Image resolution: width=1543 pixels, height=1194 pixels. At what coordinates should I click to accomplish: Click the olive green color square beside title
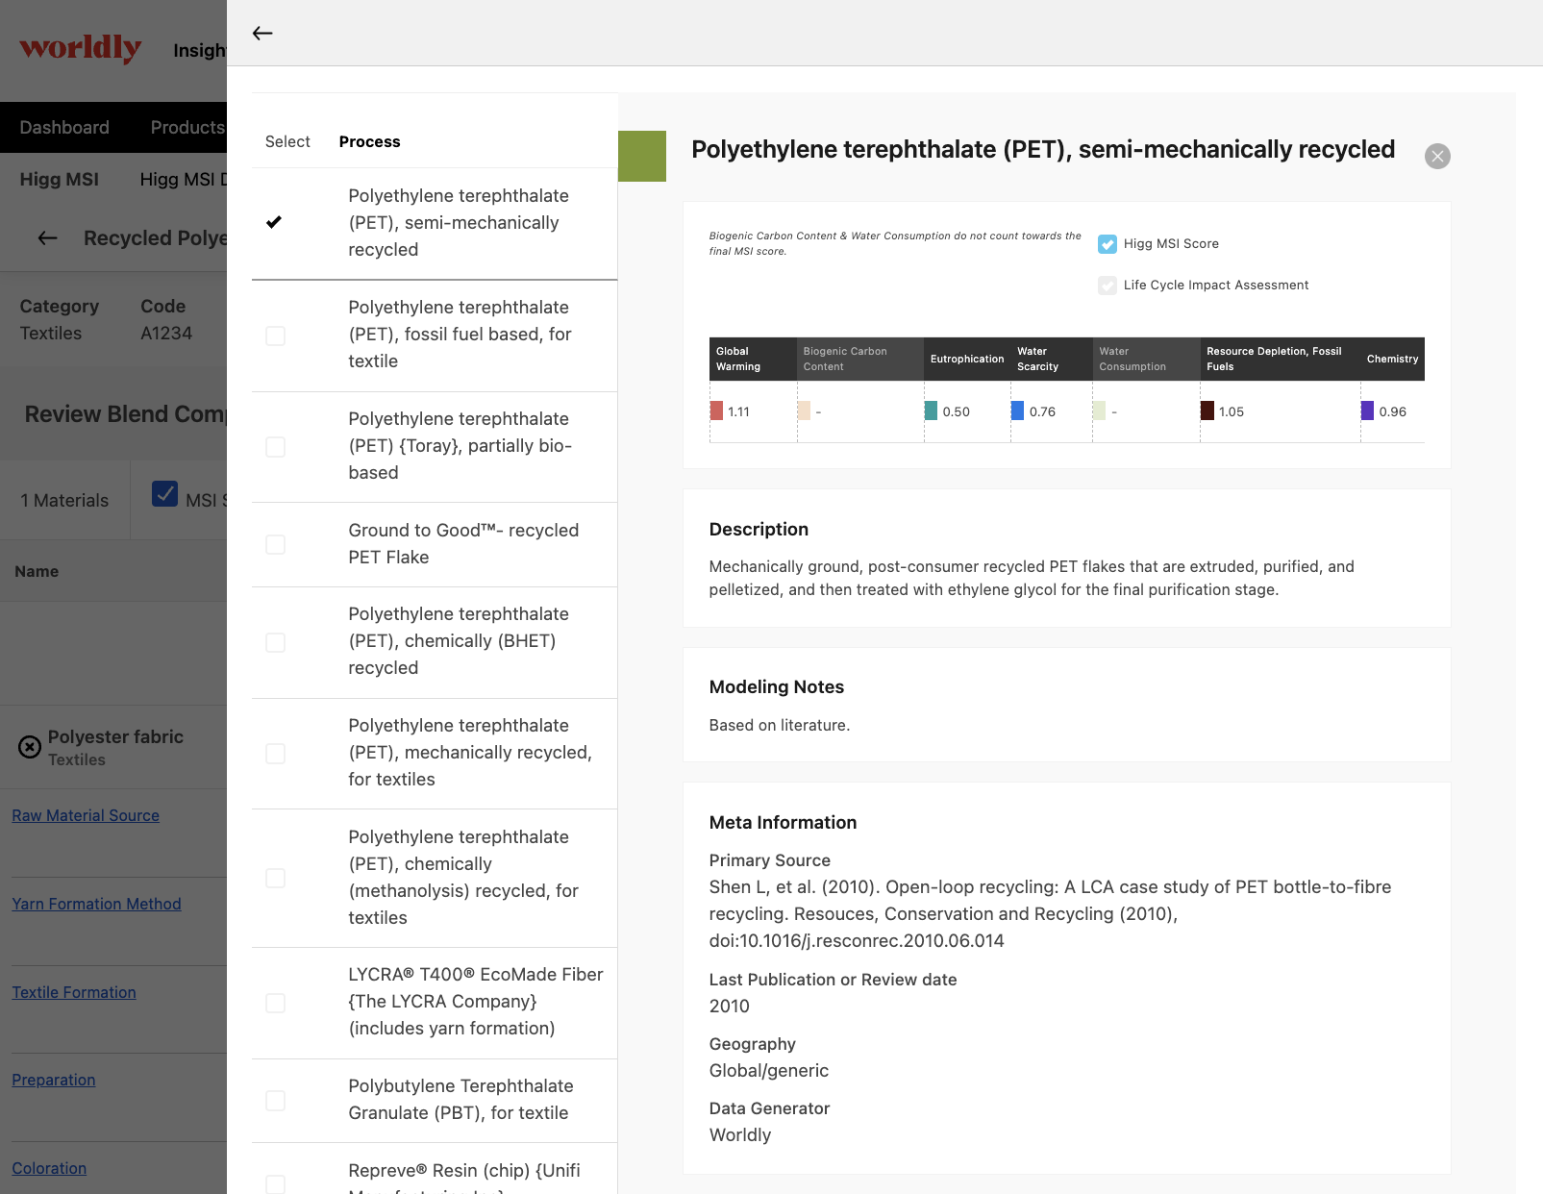[642, 156]
